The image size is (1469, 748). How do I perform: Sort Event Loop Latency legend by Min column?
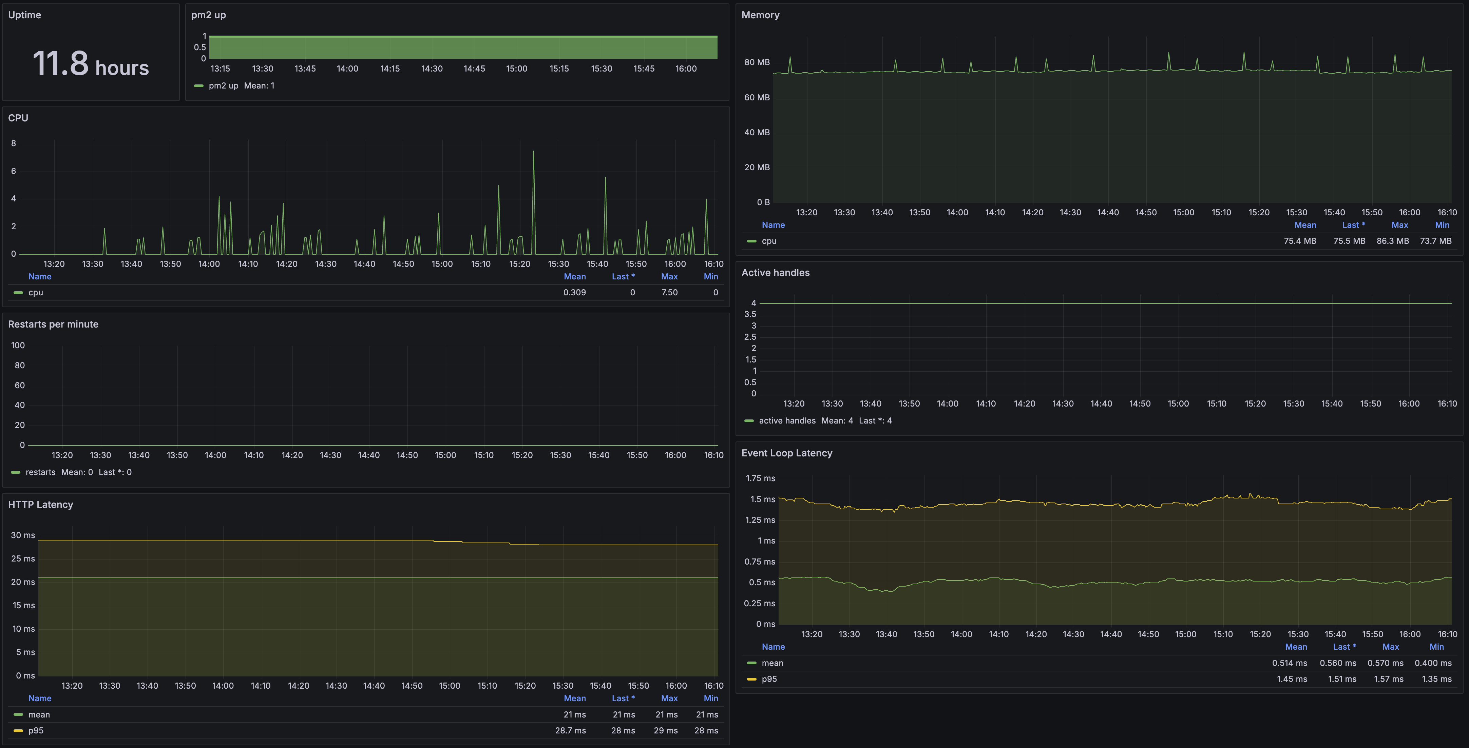(x=1437, y=647)
